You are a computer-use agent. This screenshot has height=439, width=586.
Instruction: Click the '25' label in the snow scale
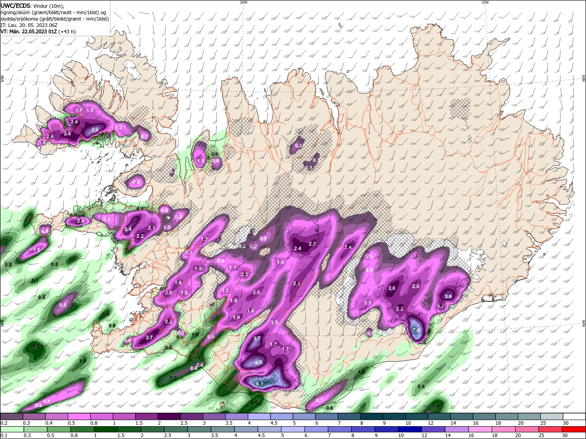(543, 423)
